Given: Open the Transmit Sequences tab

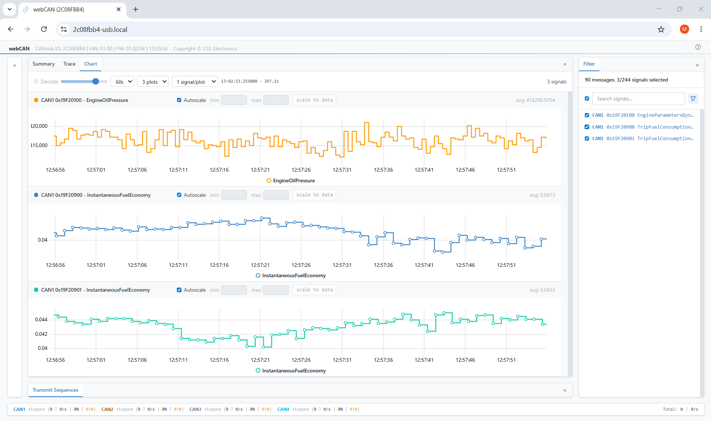Looking at the screenshot, I should click(55, 390).
